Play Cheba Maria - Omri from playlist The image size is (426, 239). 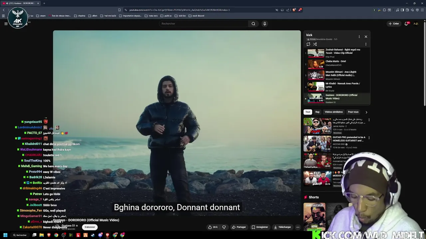tap(337, 63)
